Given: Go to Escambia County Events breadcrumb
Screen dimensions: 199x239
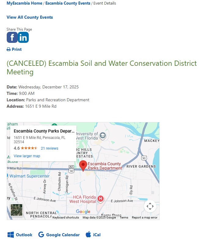Looking at the screenshot, I should 68,3.
